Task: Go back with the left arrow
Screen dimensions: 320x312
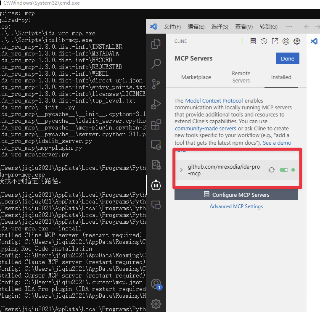Action: click(307, 27)
